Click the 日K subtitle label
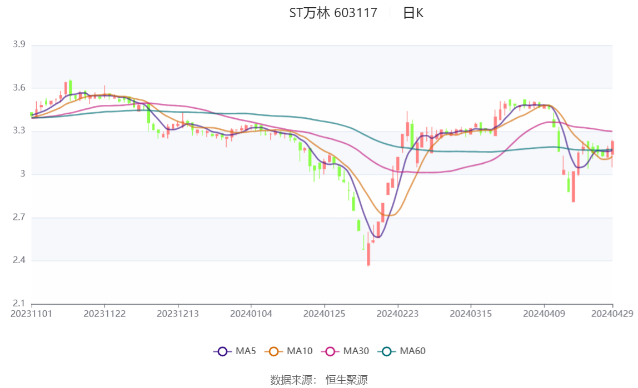Screen dimensions: 638x388 pos(413,13)
